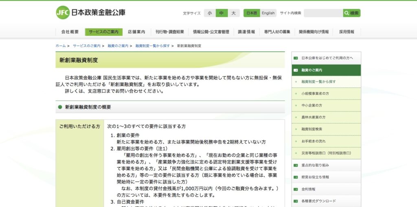
Task: Open 小規模事業者の方 sidebar item
Action: click(x=326, y=94)
